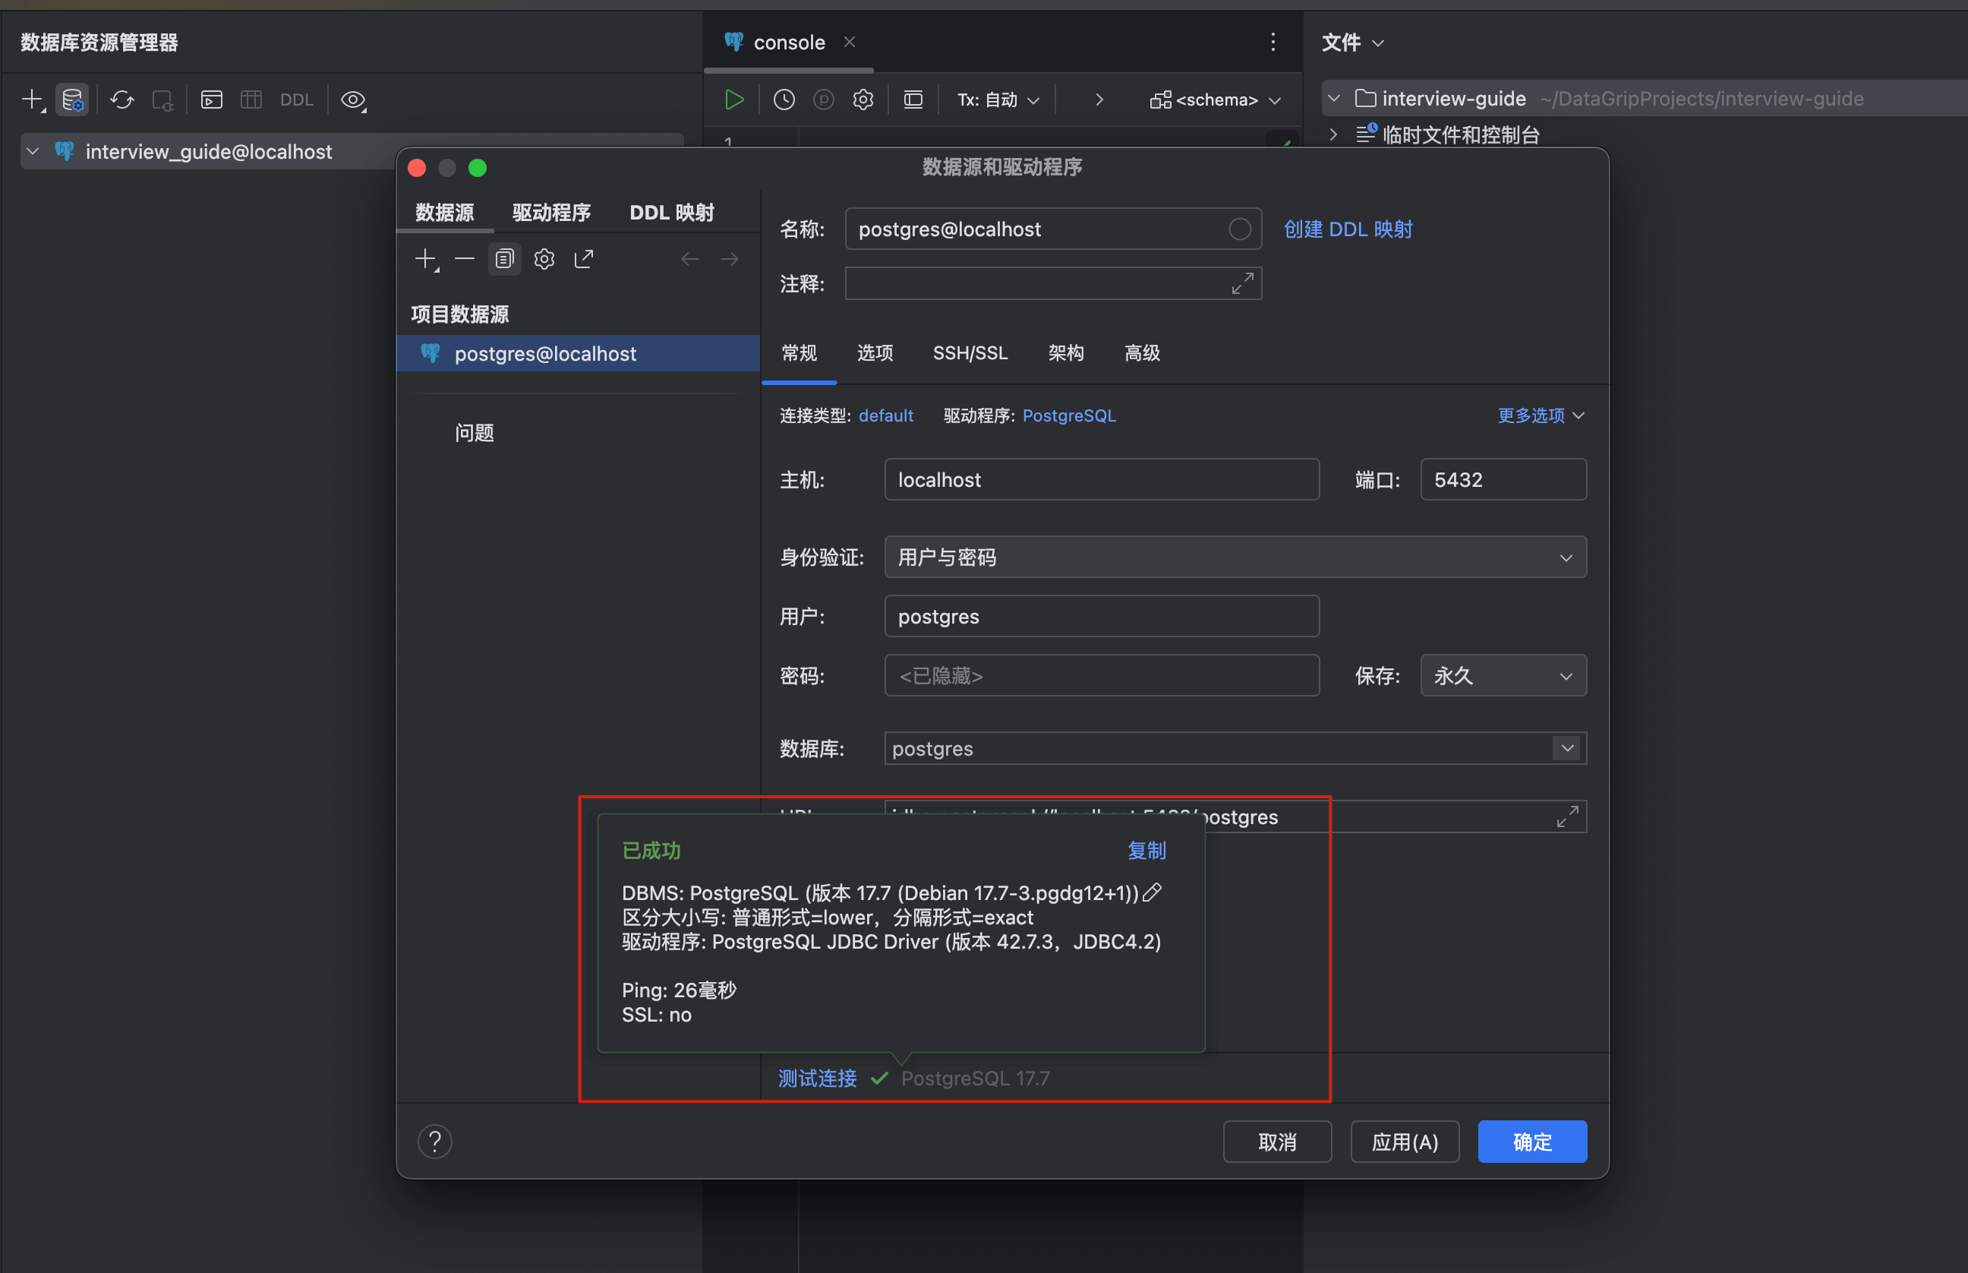The height and width of the screenshot is (1273, 1968).
Task: Click the console tab's three-dot more menu
Action: pos(1273,43)
